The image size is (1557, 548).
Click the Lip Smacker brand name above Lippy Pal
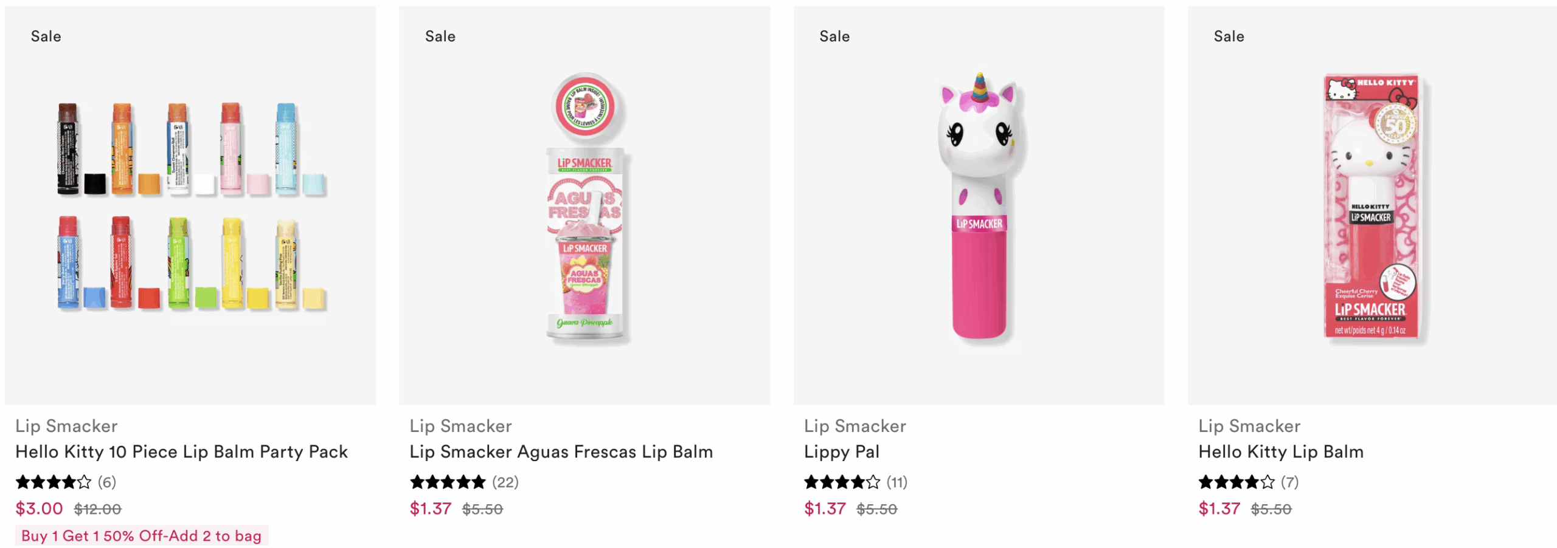pos(855,426)
